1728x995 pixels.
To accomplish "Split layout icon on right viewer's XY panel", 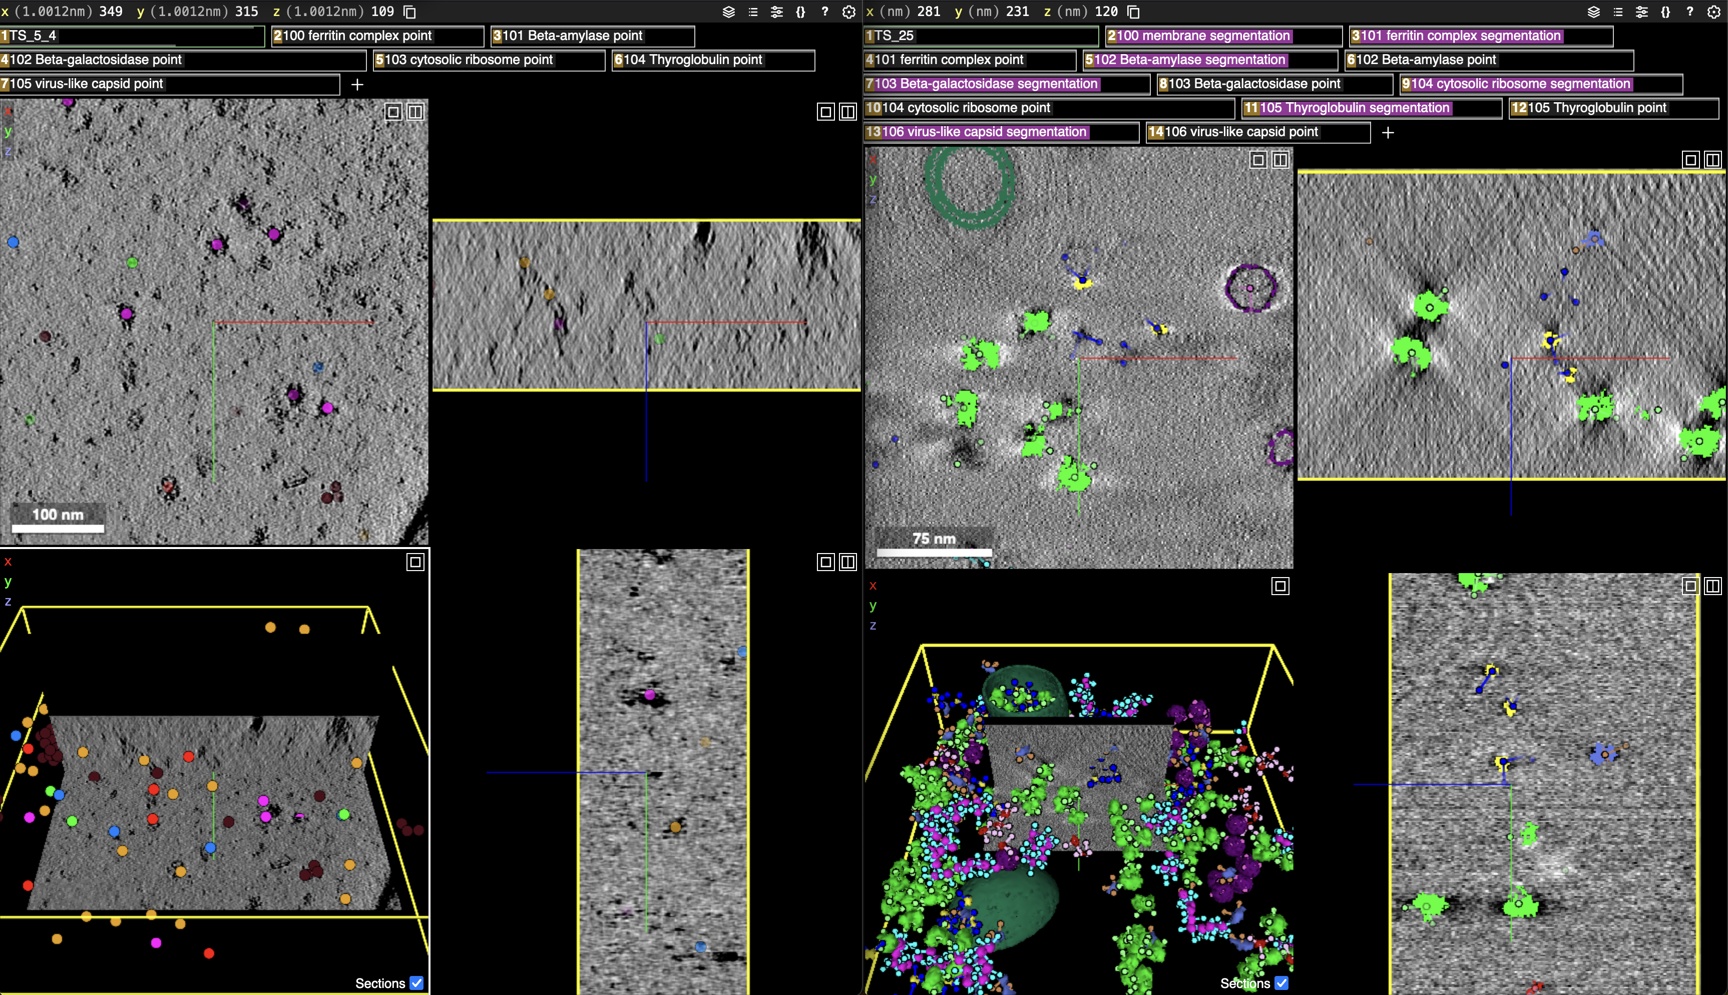I will [1280, 160].
